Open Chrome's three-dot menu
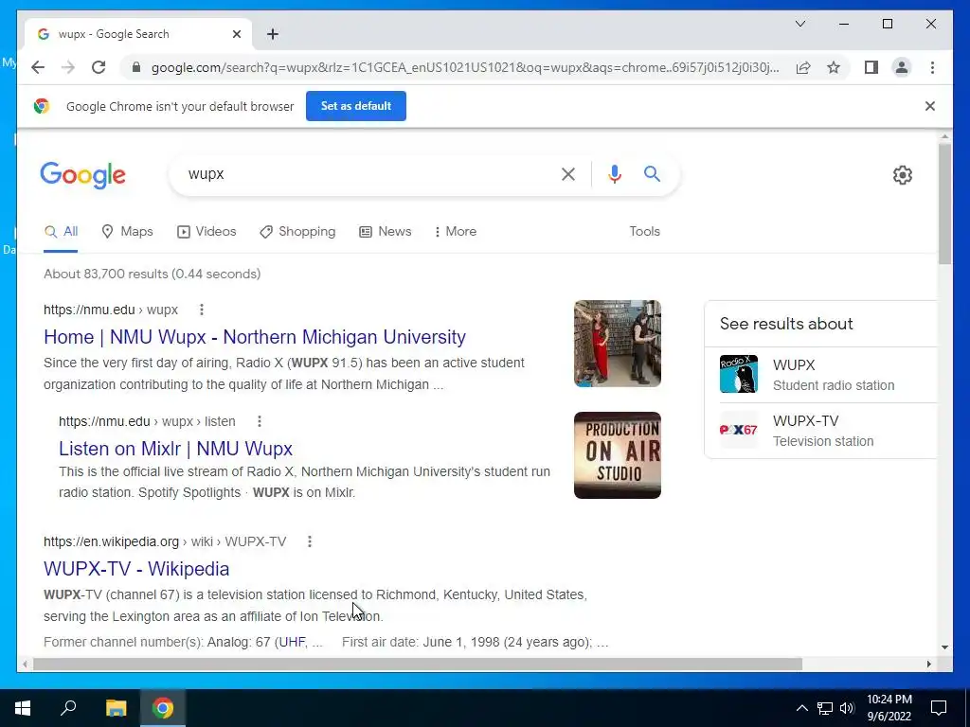Screen dimensions: 970x727 932,67
